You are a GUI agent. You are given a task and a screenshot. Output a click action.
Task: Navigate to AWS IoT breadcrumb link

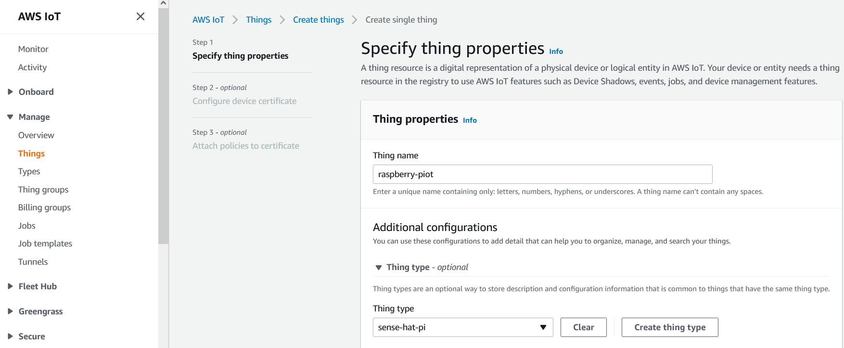(x=208, y=20)
